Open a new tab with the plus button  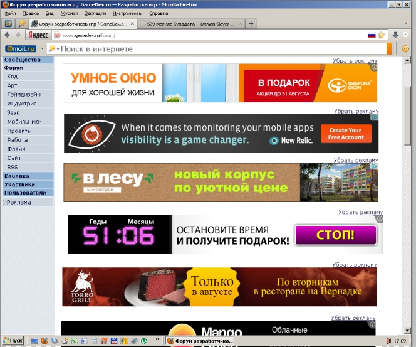[x=251, y=24]
